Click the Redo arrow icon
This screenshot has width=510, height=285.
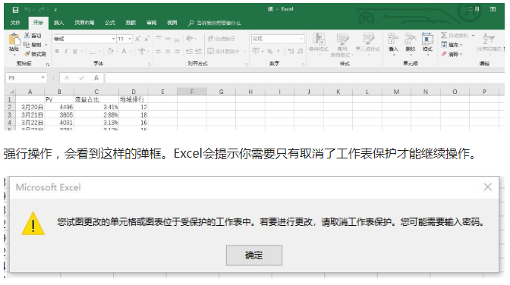point(41,10)
